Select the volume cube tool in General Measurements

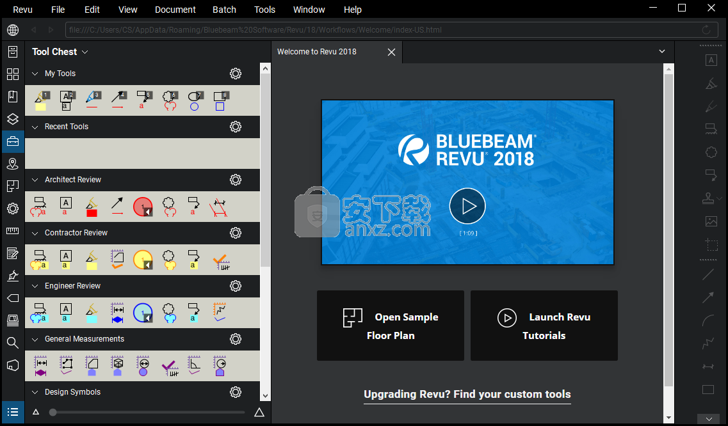117,366
